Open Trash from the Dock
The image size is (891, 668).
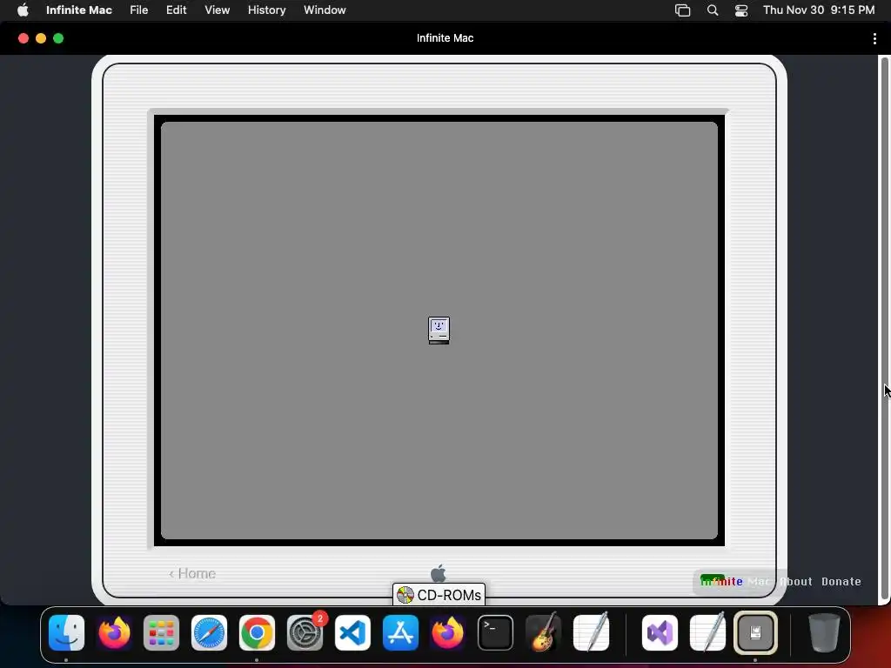point(824,632)
